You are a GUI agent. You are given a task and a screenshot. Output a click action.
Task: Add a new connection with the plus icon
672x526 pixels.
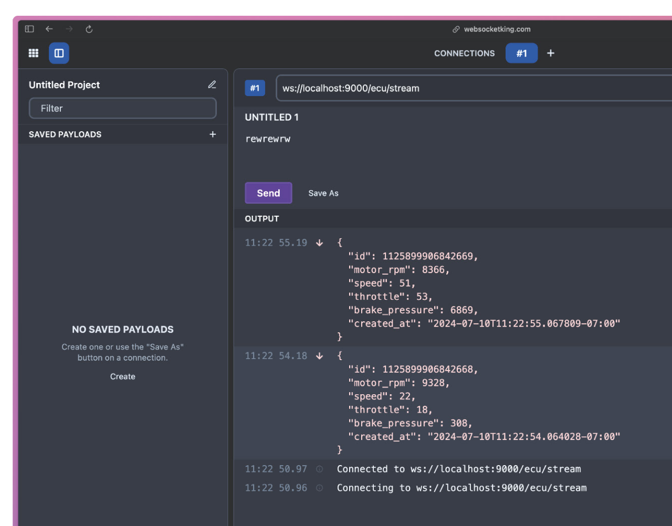(550, 53)
